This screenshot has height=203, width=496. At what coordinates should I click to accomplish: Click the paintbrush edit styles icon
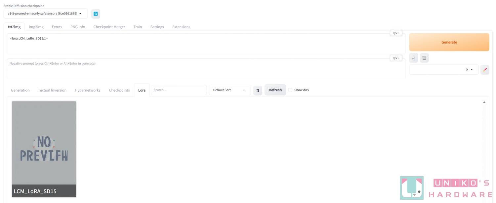pyautogui.click(x=485, y=70)
